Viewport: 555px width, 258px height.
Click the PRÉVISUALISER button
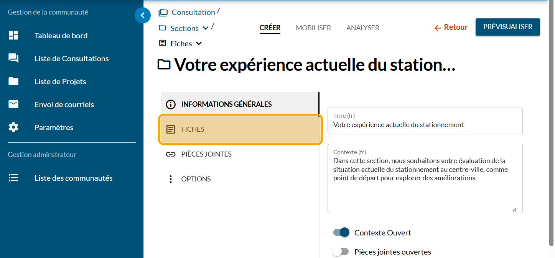(507, 27)
